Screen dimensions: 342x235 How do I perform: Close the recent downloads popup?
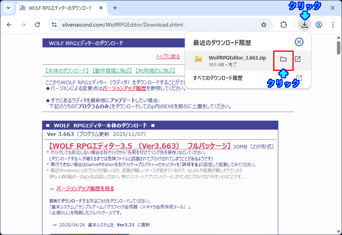coord(299,42)
